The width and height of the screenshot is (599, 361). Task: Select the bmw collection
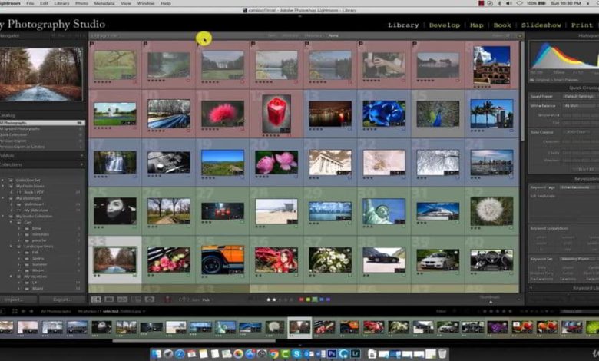[x=36, y=228]
